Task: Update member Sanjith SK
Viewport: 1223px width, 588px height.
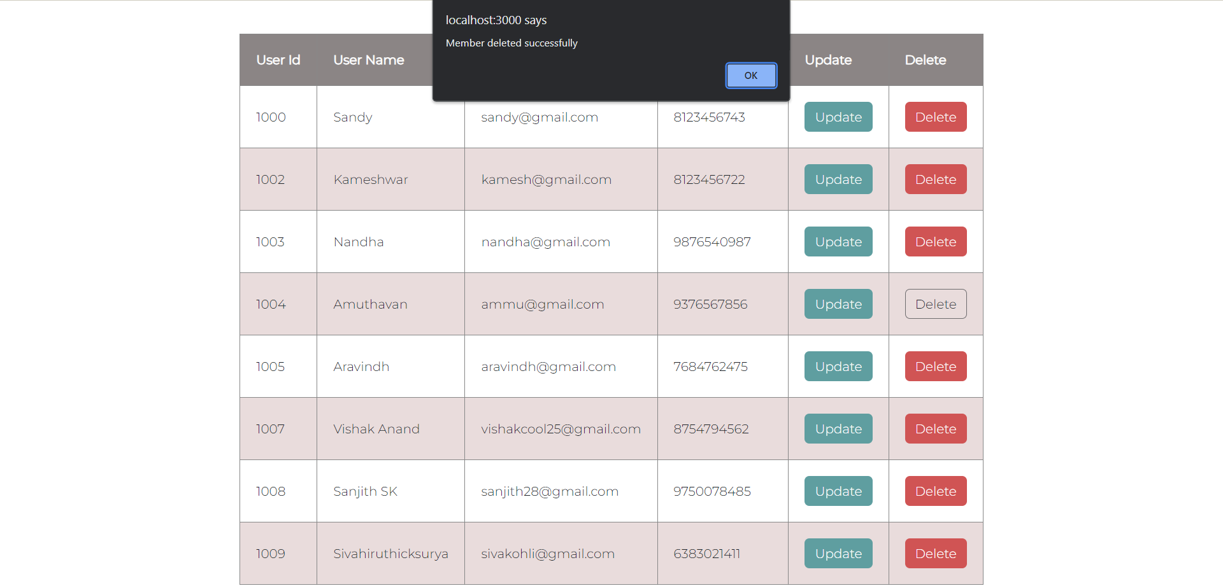Action: click(838, 491)
